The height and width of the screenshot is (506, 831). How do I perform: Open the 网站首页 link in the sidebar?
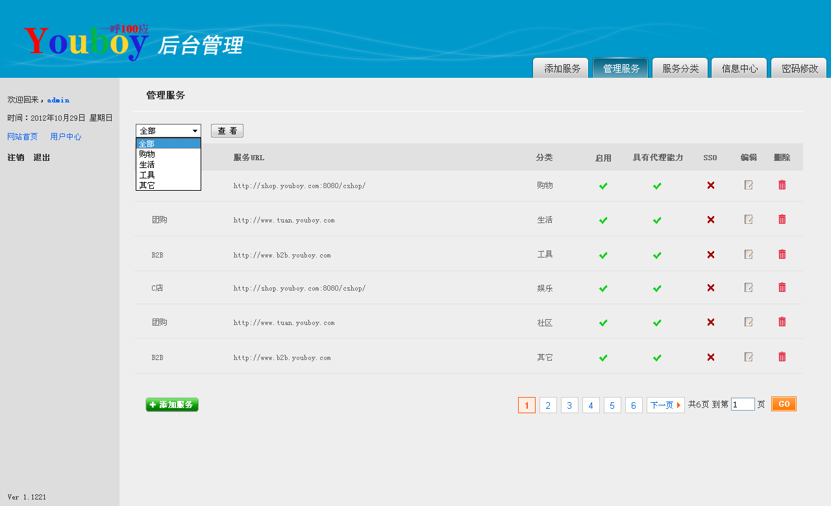pyautogui.click(x=23, y=137)
